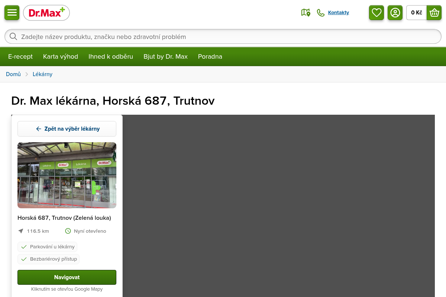
Task: Open Ihned k odběru menu item
Action: pos(111,56)
